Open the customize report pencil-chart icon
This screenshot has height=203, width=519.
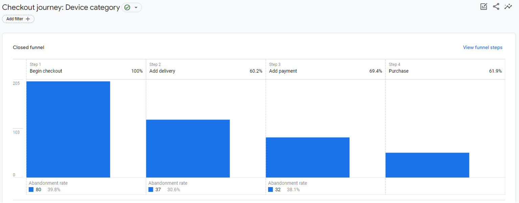(484, 6)
